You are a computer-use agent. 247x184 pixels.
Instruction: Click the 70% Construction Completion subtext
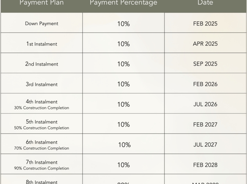(41, 148)
